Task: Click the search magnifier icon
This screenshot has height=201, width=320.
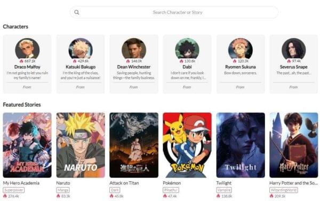Action: click(x=77, y=12)
